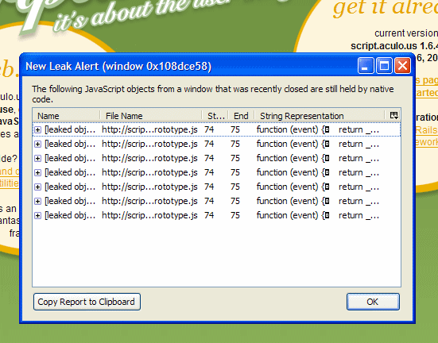The height and width of the screenshot is (343, 438).
Task: Confirm the dialog with OK
Action: (373, 302)
